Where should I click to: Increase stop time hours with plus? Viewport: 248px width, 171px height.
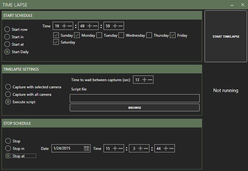click(x=115, y=148)
